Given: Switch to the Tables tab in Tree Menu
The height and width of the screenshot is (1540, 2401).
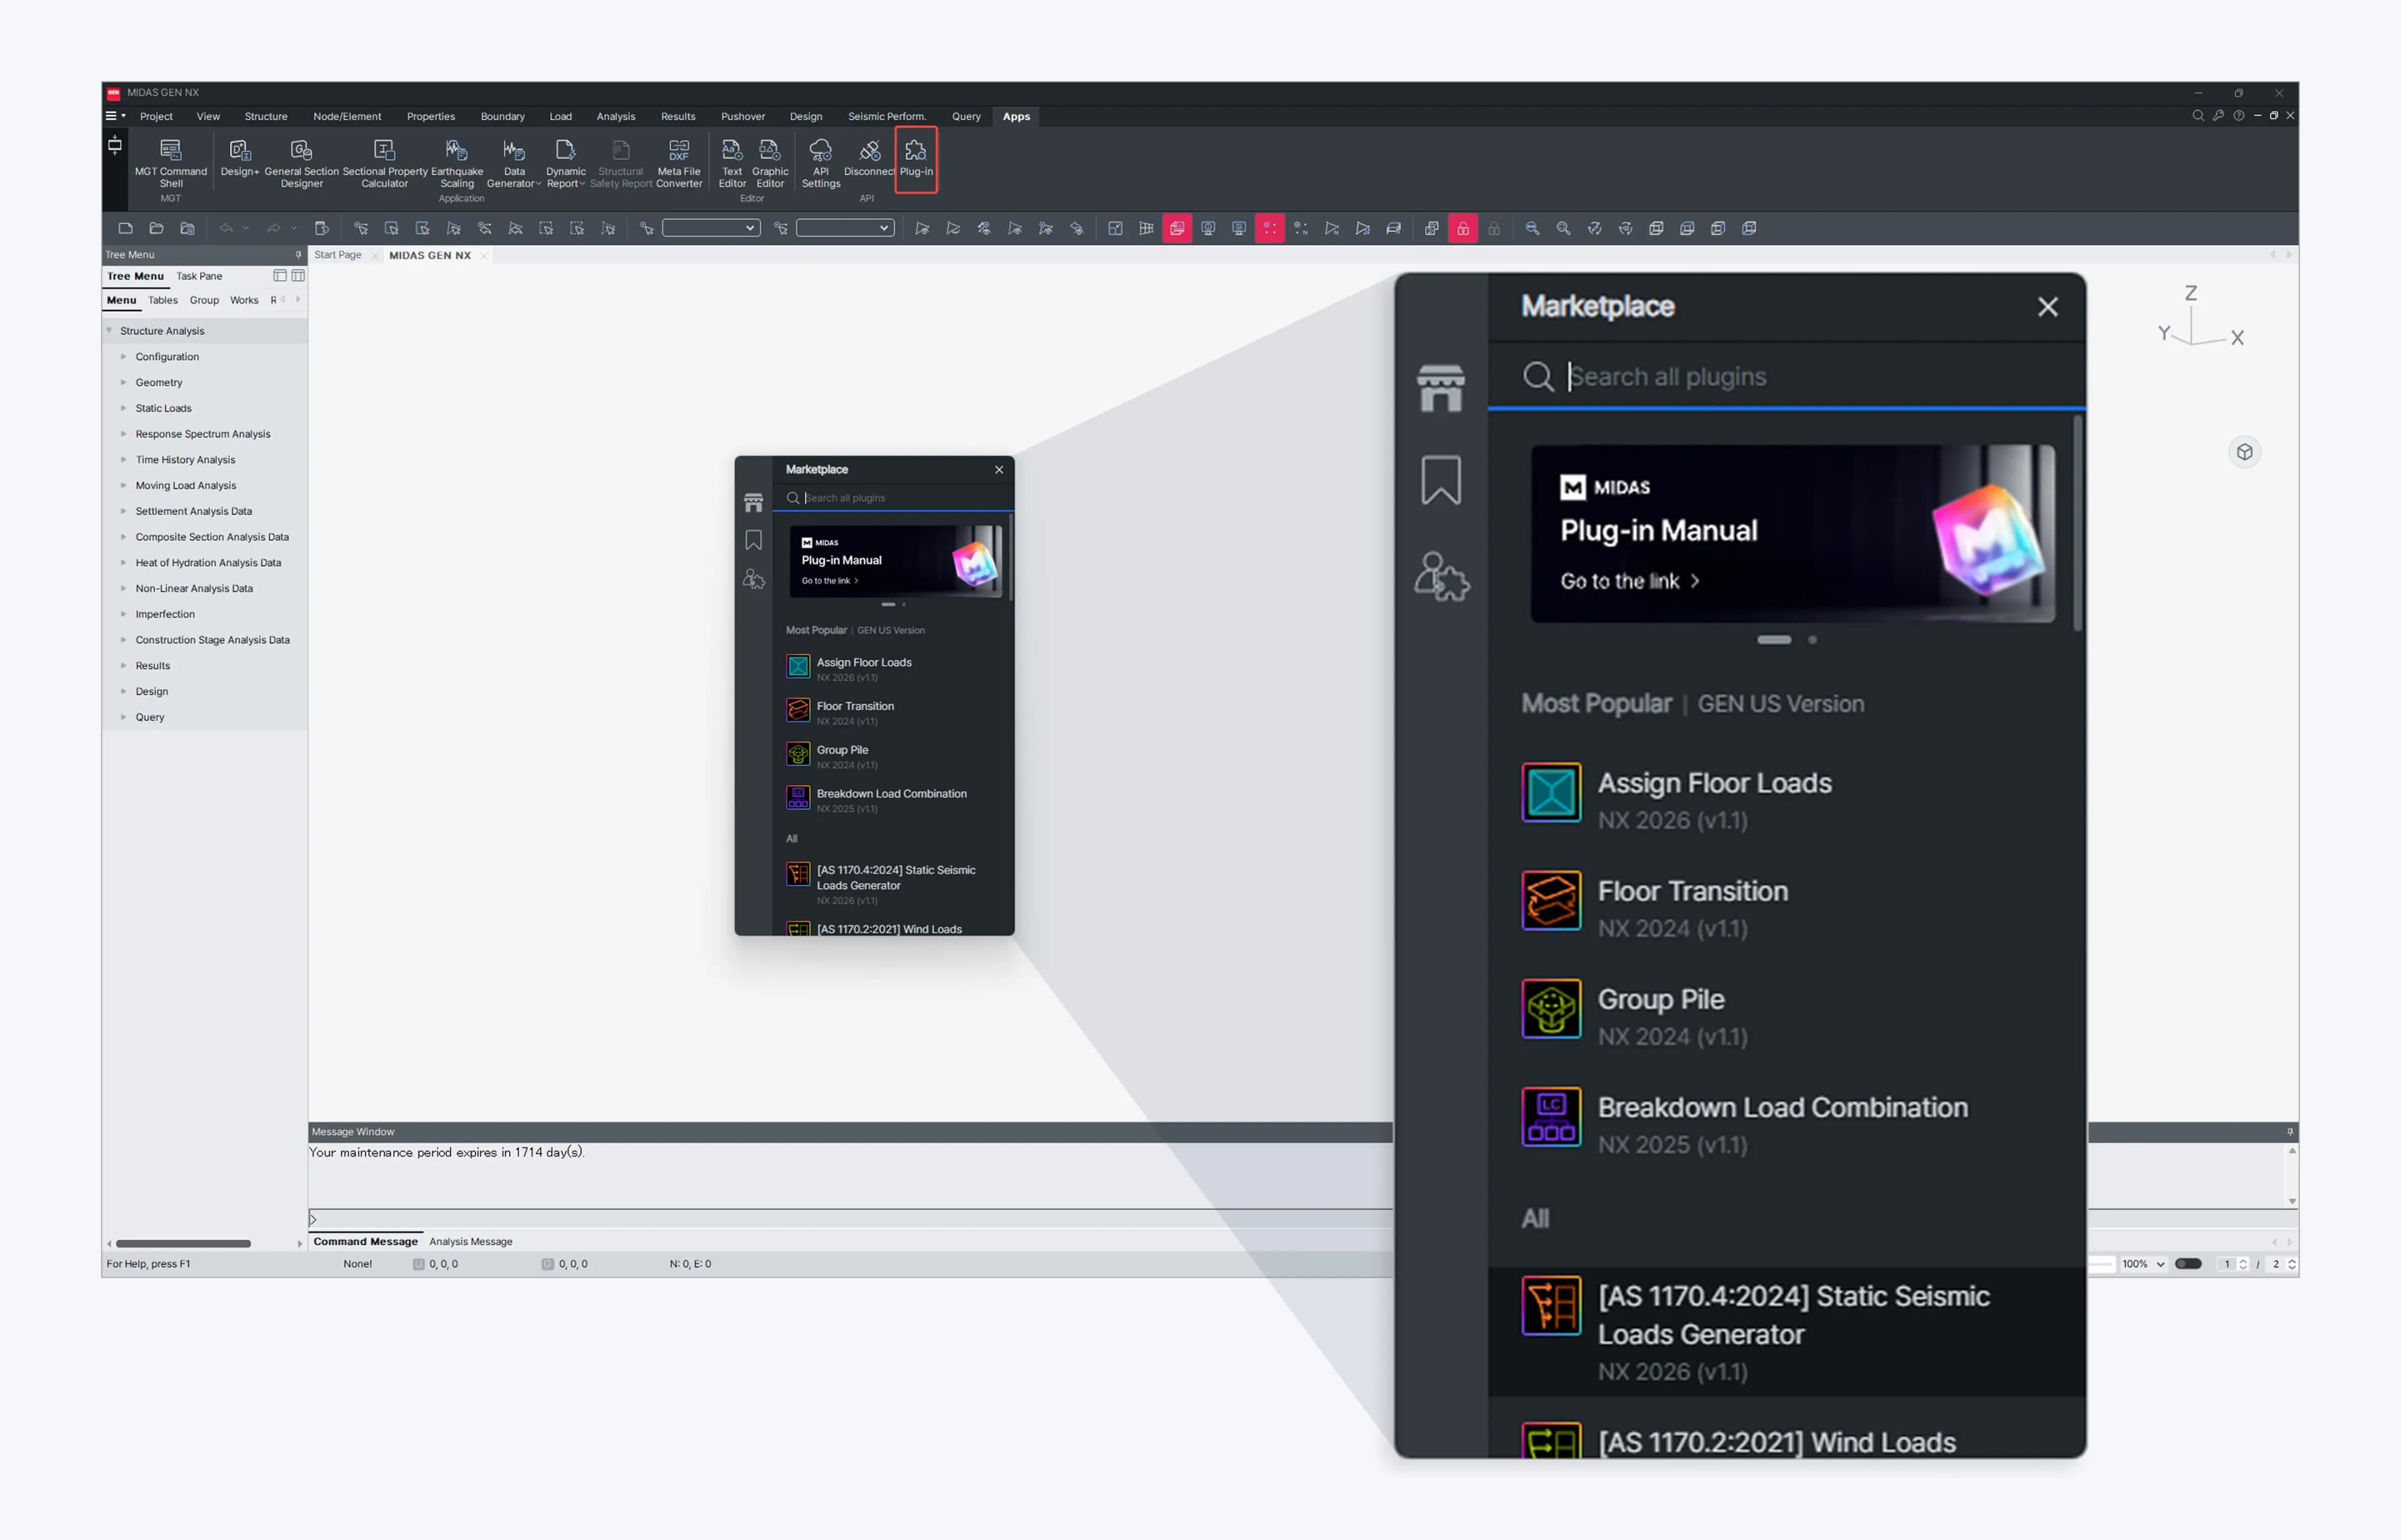Looking at the screenshot, I should (x=163, y=300).
